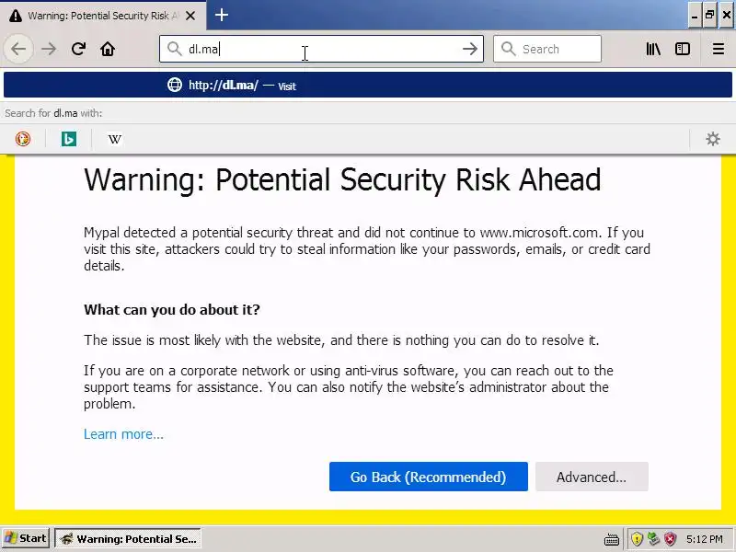The image size is (736, 552).
Task: Click magnifier icon in address bar
Action: [175, 49]
